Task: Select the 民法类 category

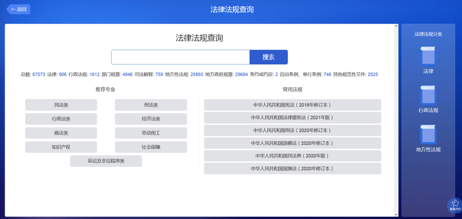Action: [x=61, y=105]
